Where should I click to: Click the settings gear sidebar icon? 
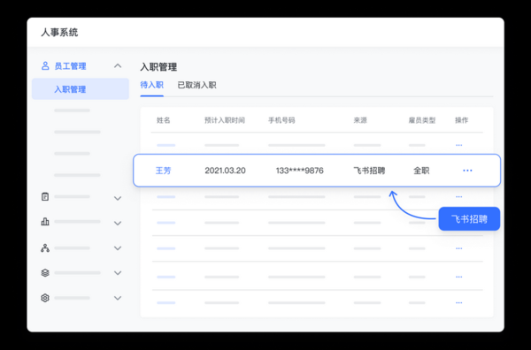tap(45, 298)
